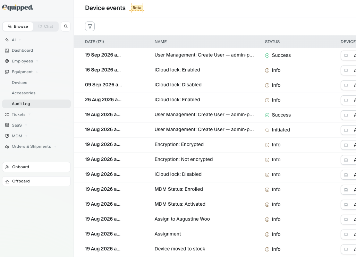This screenshot has width=356, height=257.
Task: Click the Dashboard sidebar icon
Action: pyautogui.click(x=7, y=50)
